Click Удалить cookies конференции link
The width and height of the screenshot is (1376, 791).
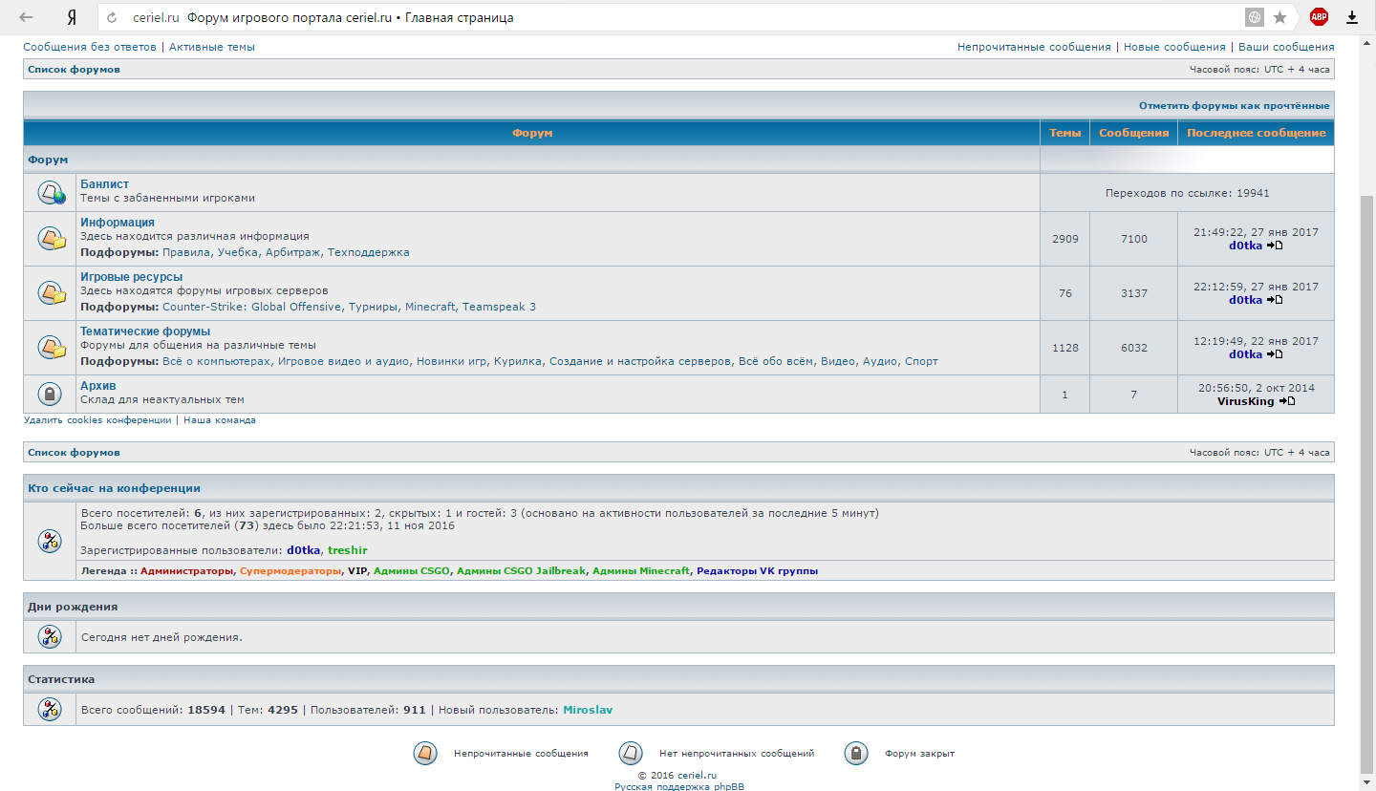coord(97,420)
